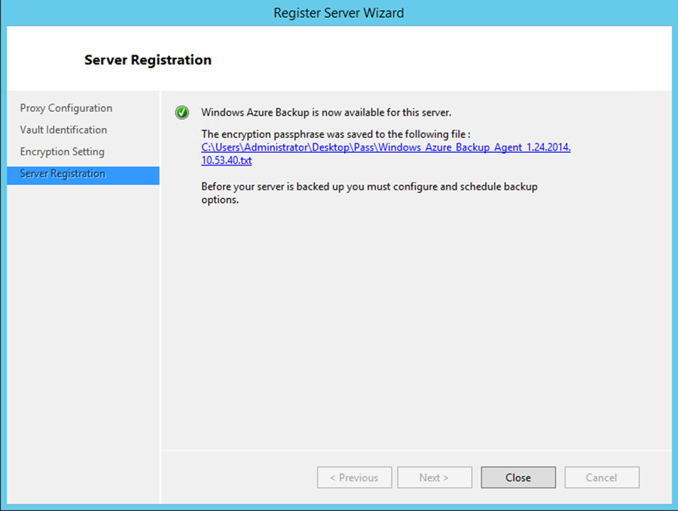Click the Close button
This screenshot has width=678, height=511.
pos(518,477)
